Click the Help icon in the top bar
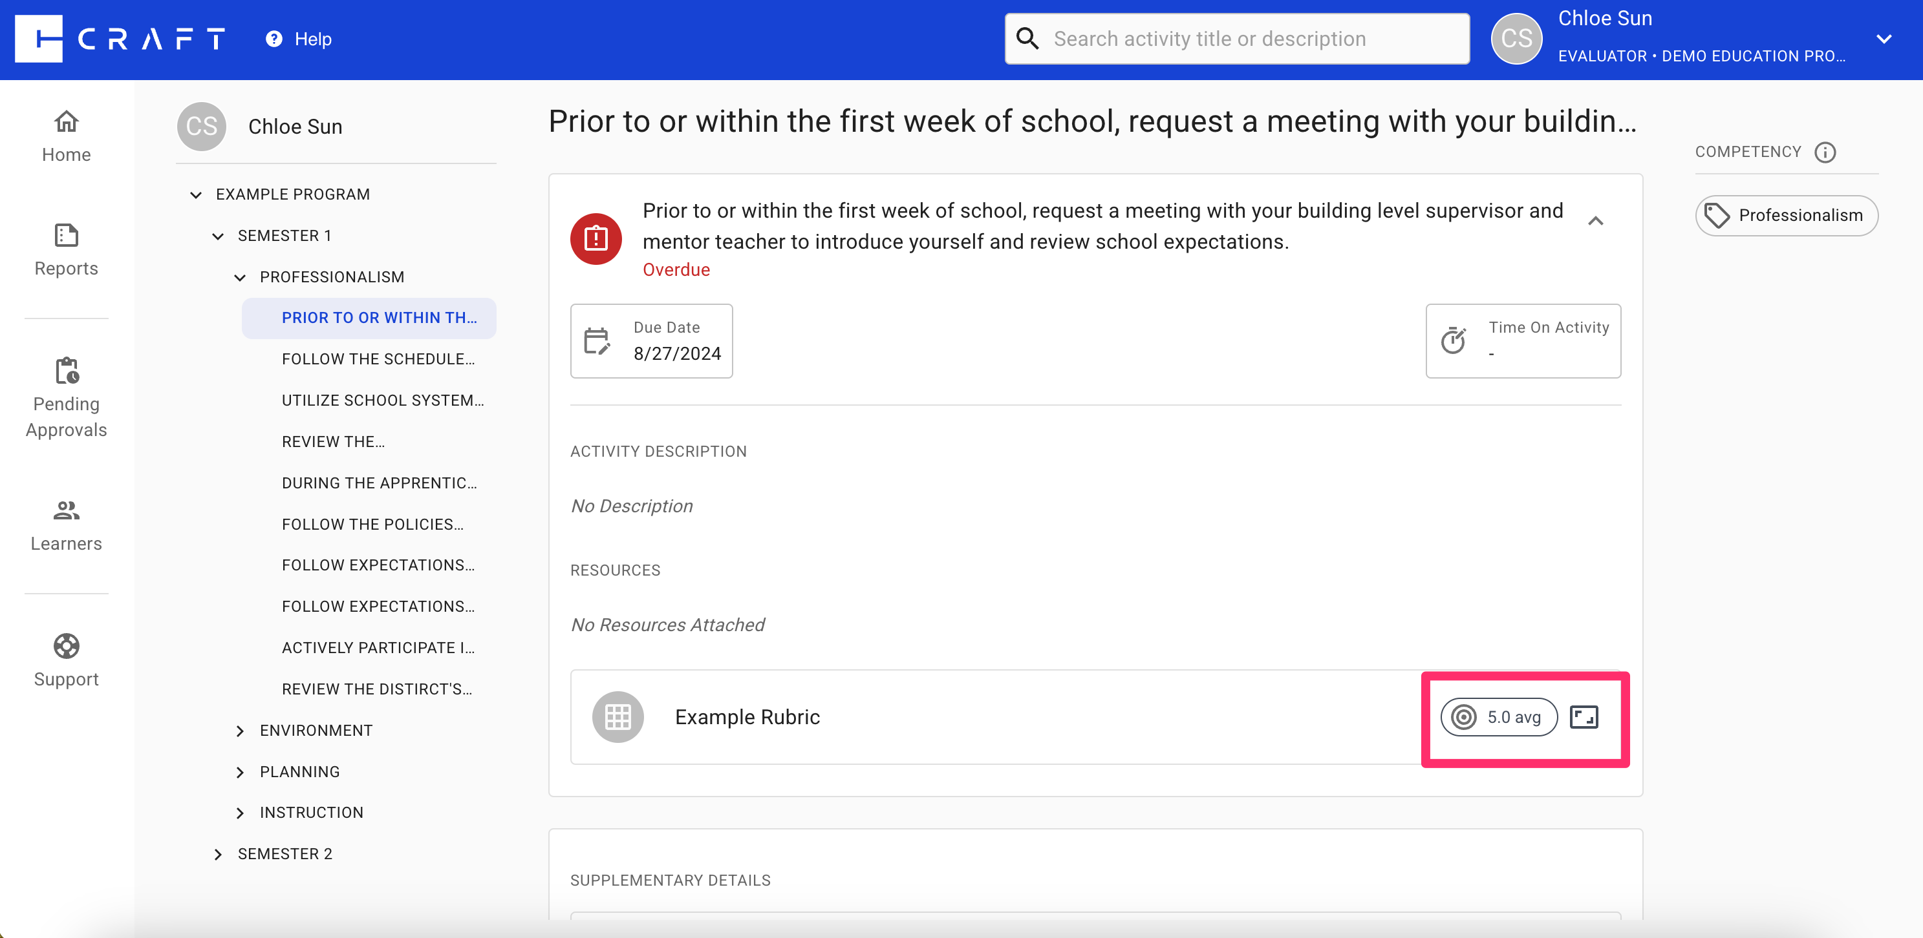This screenshot has height=938, width=1923. click(x=274, y=39)
